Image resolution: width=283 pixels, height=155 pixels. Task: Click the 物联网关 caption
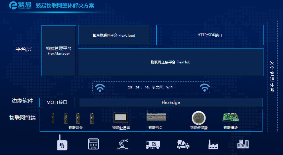tap(76, 128)
